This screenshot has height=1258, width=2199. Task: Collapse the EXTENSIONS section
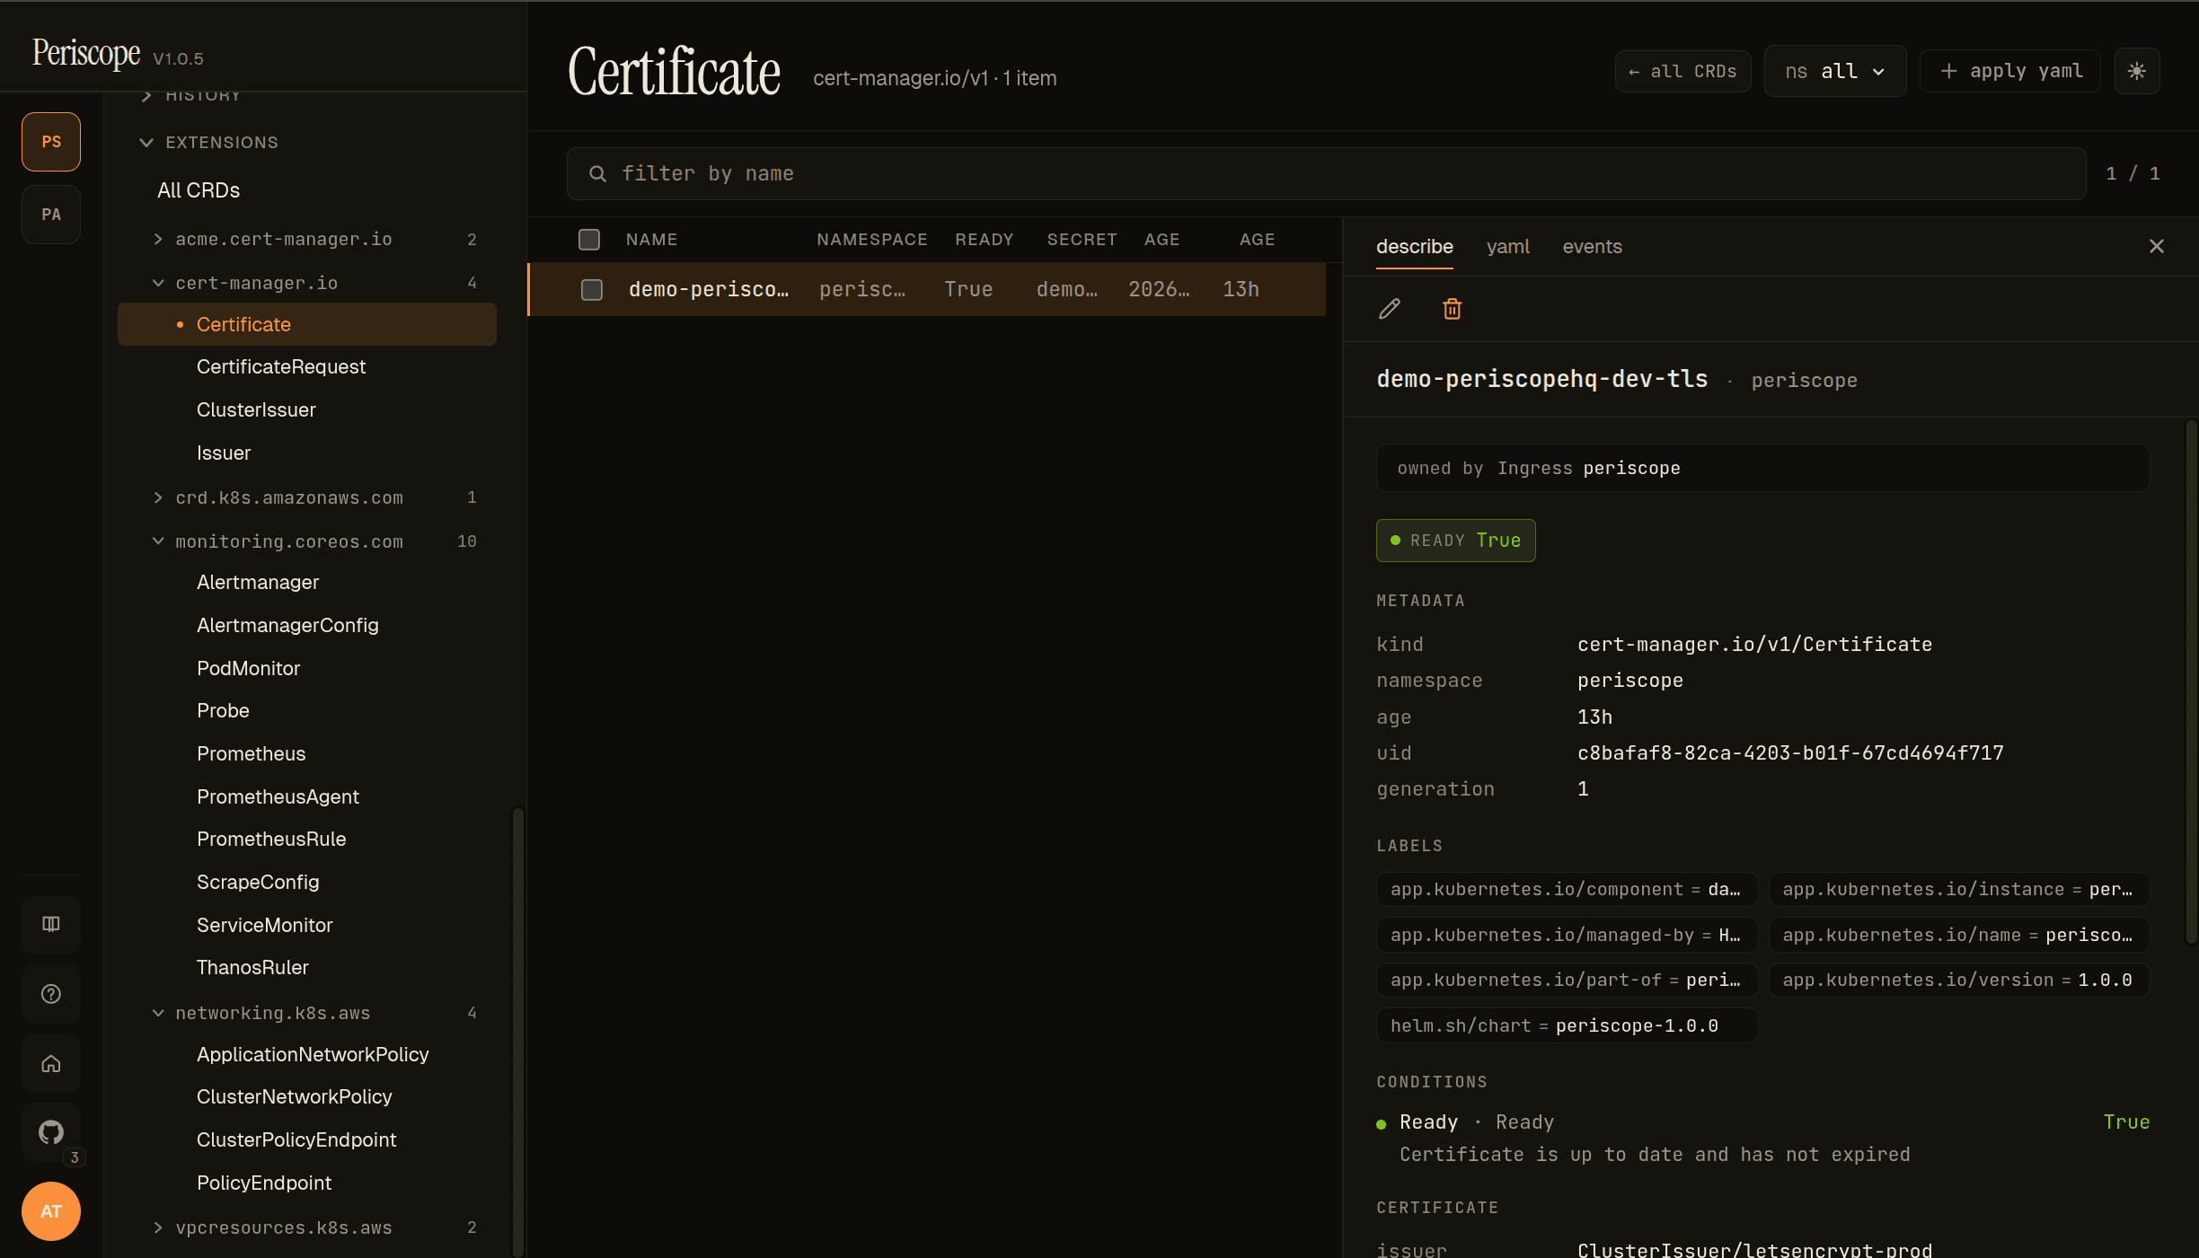point(209,142)
